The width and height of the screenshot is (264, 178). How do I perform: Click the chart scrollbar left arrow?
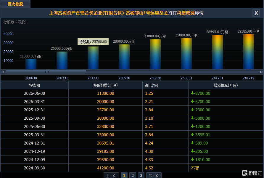(x=3, y=72)
